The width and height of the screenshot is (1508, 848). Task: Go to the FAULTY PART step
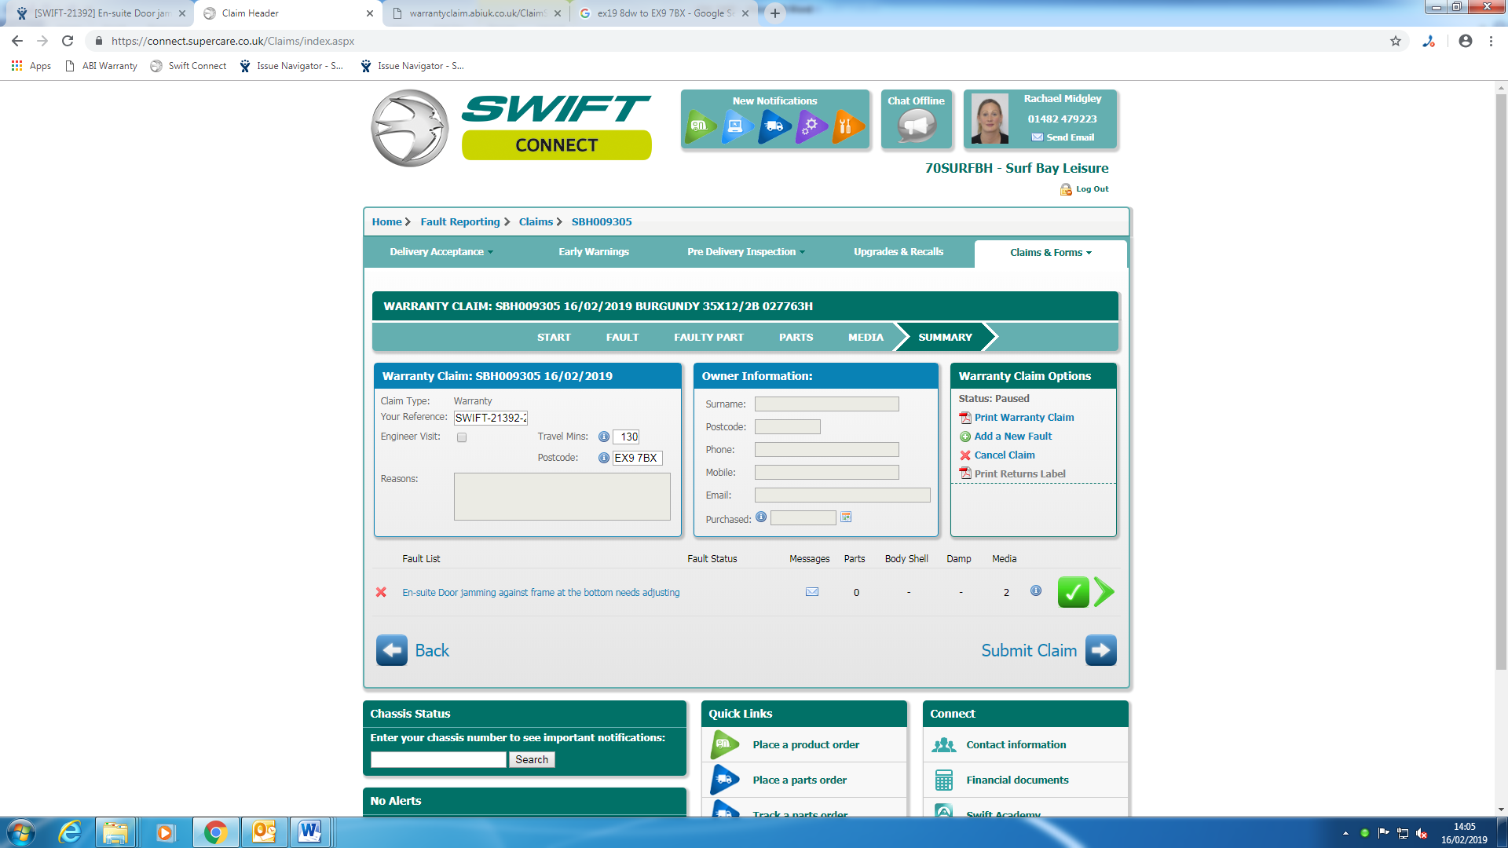(708, 338)
